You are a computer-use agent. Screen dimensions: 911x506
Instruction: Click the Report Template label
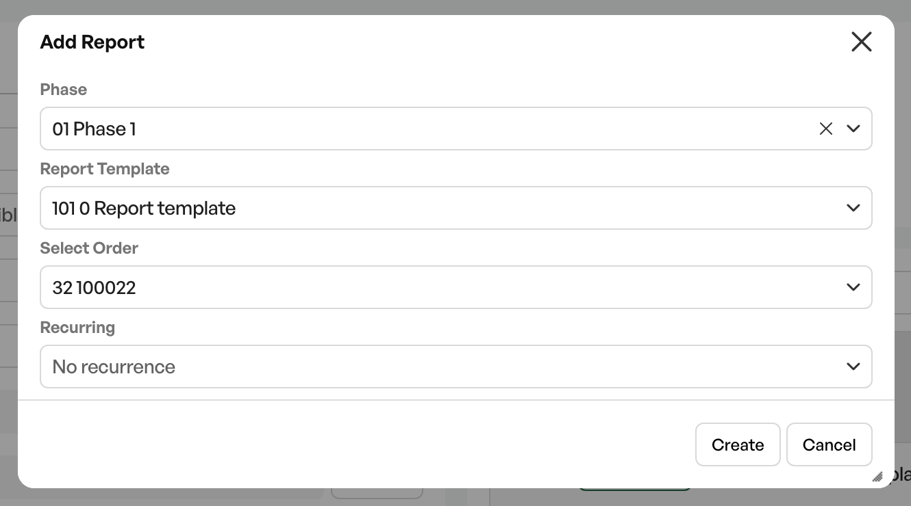[105, 169]
